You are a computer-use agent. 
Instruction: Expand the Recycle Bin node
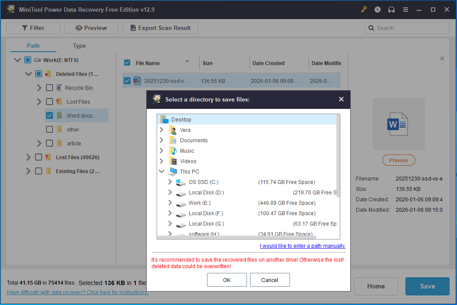coord(39,88)
